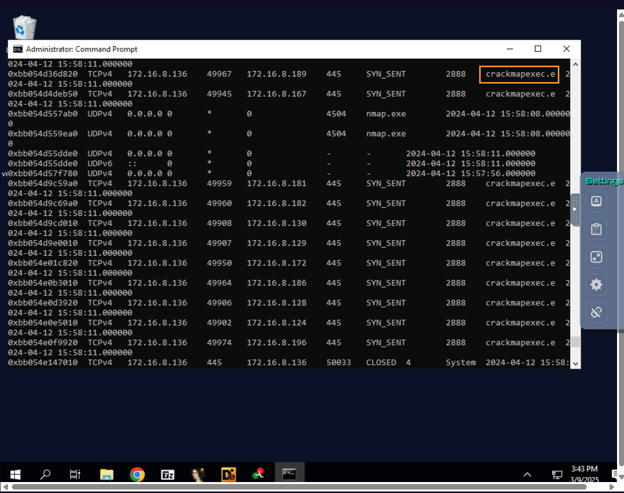
Task: Click the left arrow of bottom horizontal scrollbar
Action: click(5, 487)
